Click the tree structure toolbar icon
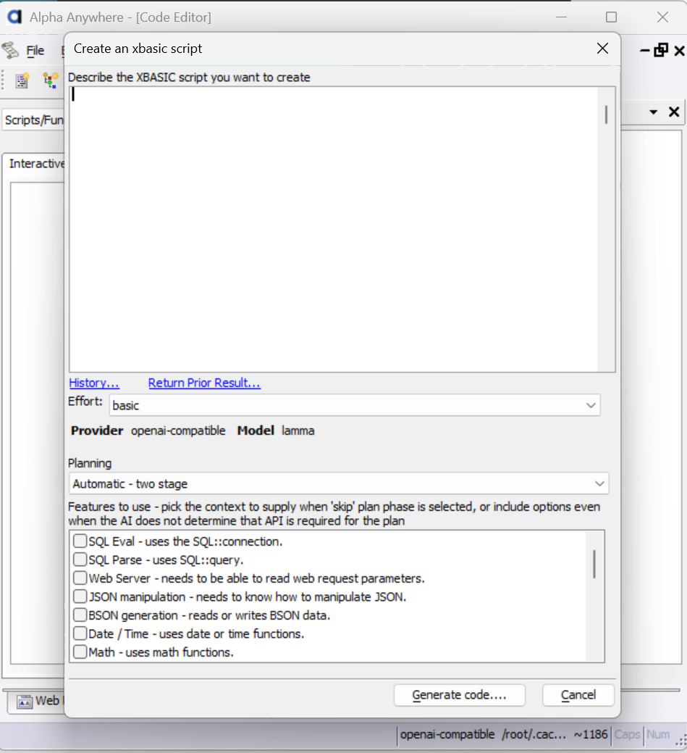This screenshot has width=687, height=753. [x=51, y=80]
